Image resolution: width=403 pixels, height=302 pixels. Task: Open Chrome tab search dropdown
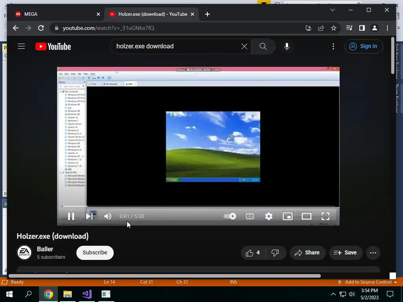tap(332, 10)
